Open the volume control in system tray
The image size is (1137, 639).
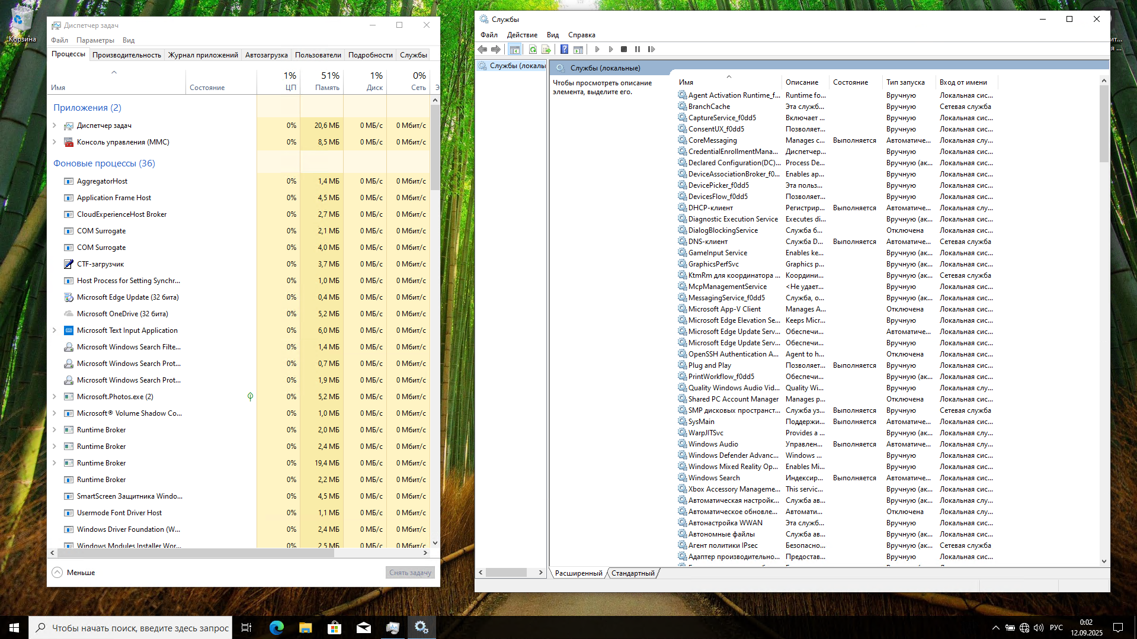coord(1039,628)
